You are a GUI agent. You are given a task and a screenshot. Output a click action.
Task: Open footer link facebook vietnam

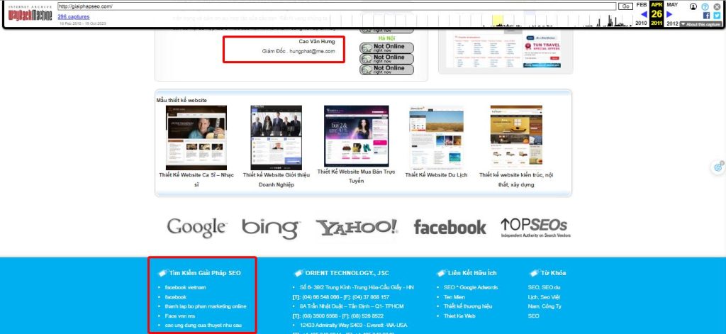(185, 287)
